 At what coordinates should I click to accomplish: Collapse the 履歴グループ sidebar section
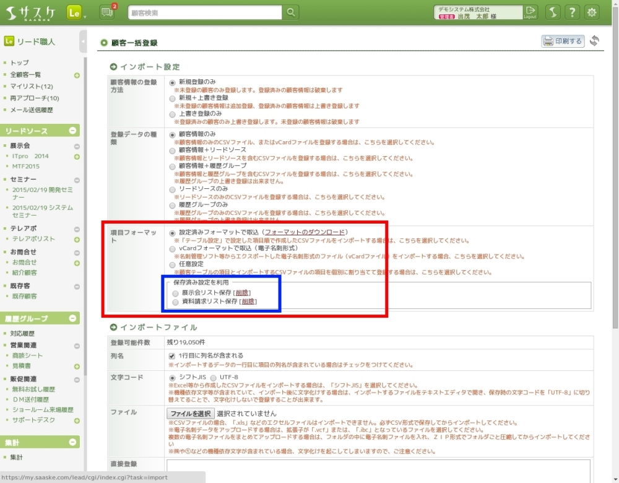73,318
